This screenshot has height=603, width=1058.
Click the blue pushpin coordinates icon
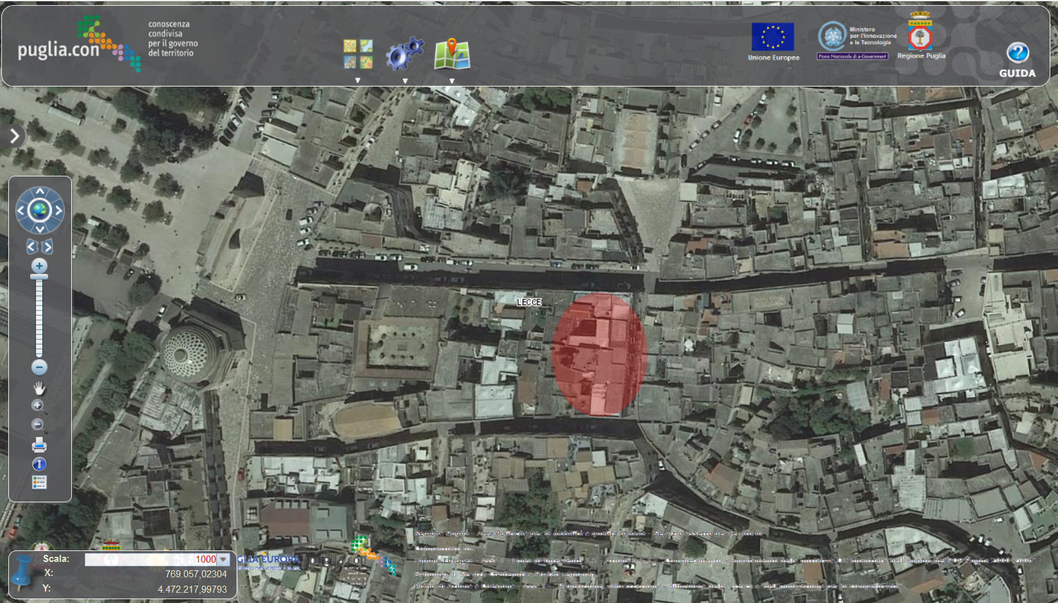tap(22, 572)
